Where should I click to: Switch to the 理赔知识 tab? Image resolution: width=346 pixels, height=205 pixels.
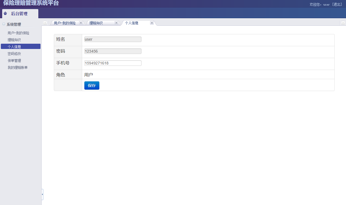click(96, 23)
